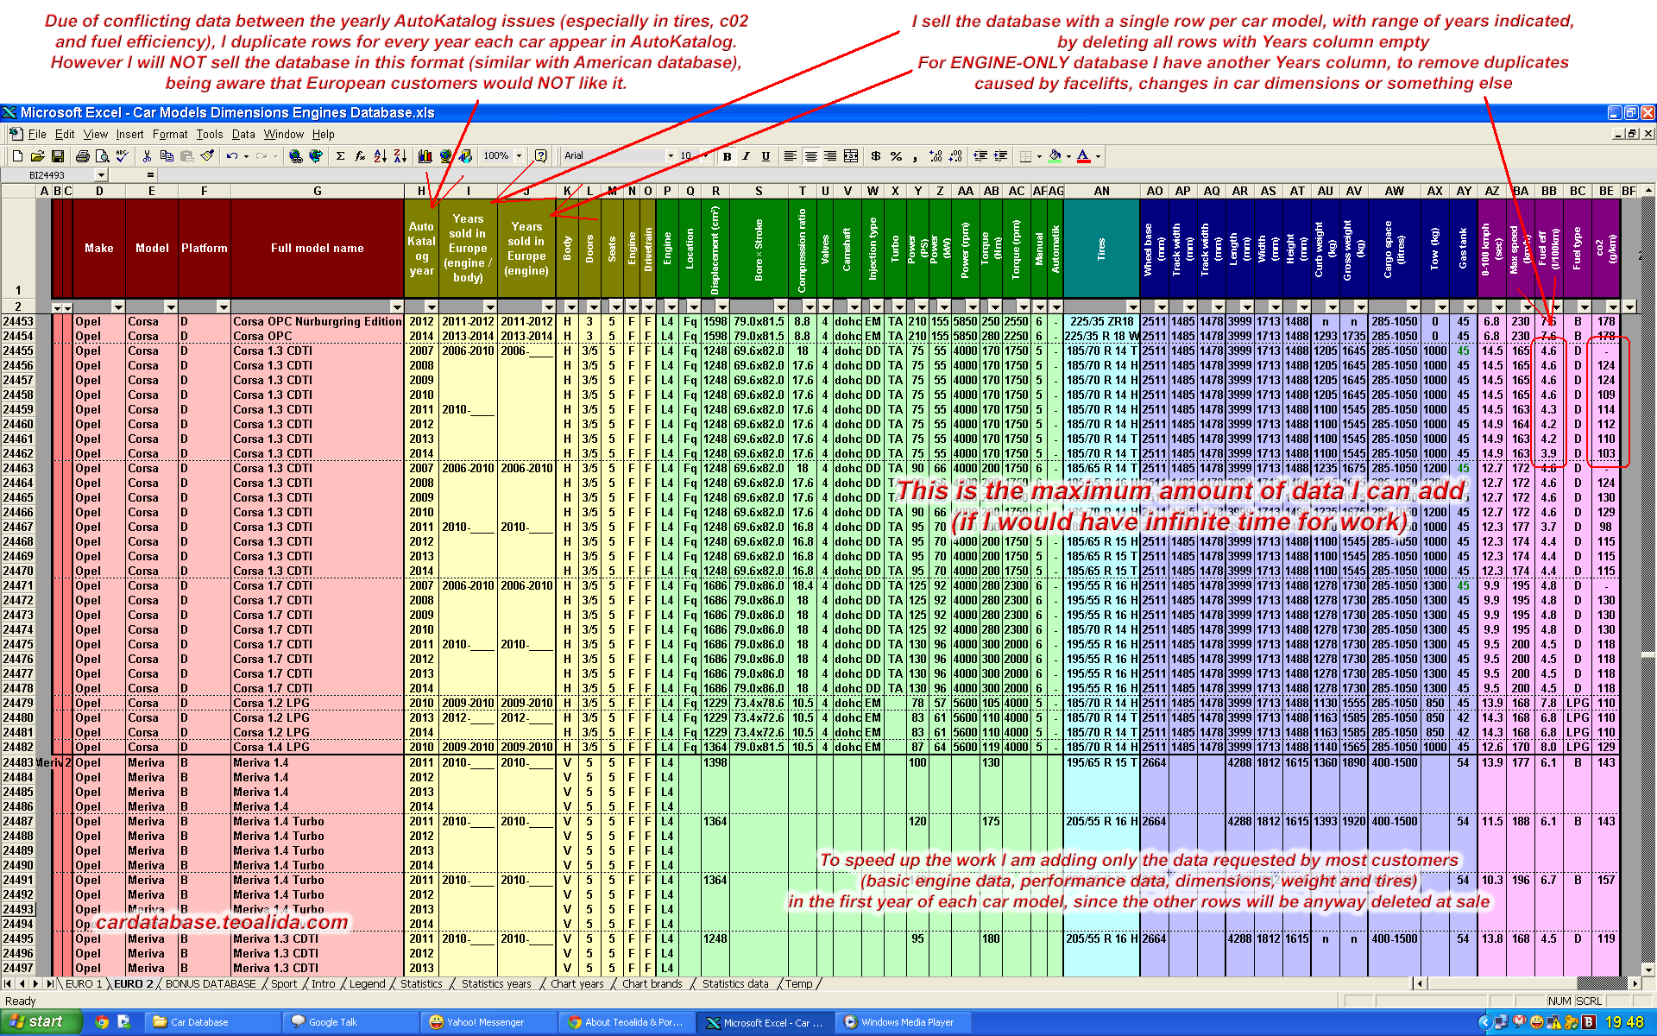Click the Windows Start button
This screenshot has height=1036, width=1657.
click(x=41, y=1022)
